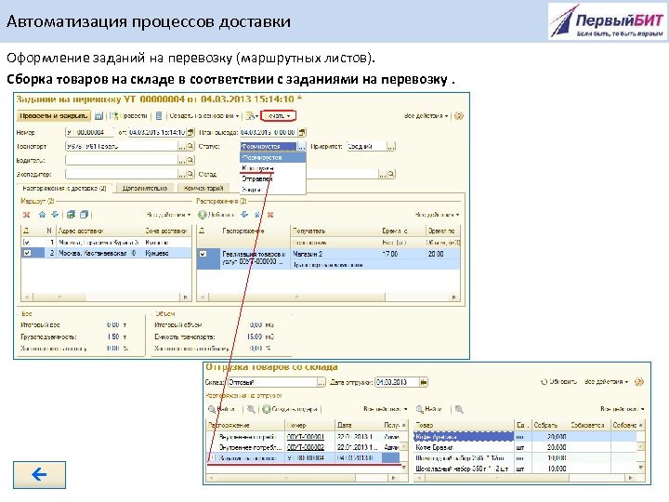
Task: Move route row up with arrow icon
Action: (42, 215)
